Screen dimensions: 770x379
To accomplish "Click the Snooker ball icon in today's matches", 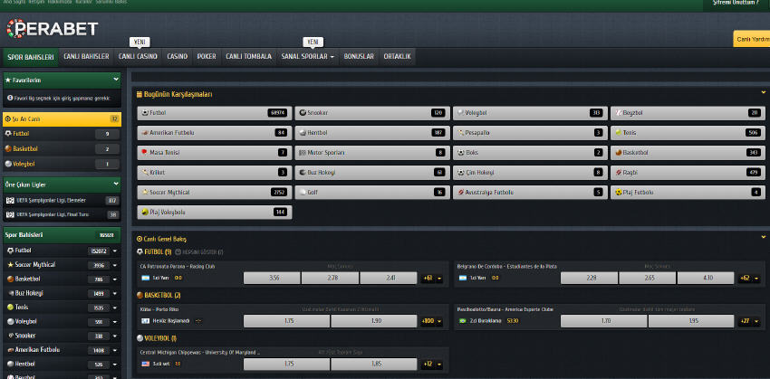I will (x=303, y=113).
